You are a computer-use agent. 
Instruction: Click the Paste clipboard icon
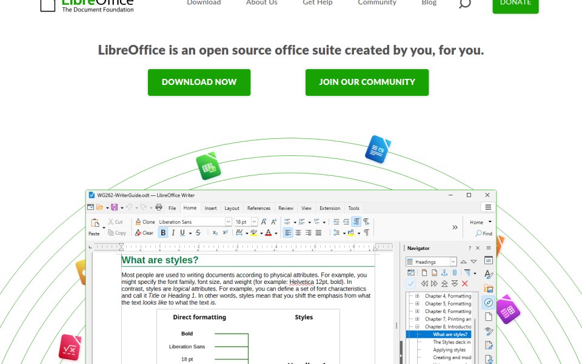coord(95,223)
